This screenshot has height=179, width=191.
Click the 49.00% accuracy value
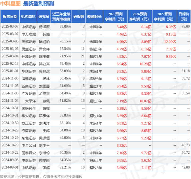click(65, 138)
